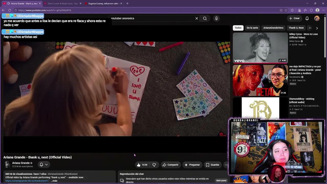Open the 'me dejo IMPACTADA' video title

305,70
